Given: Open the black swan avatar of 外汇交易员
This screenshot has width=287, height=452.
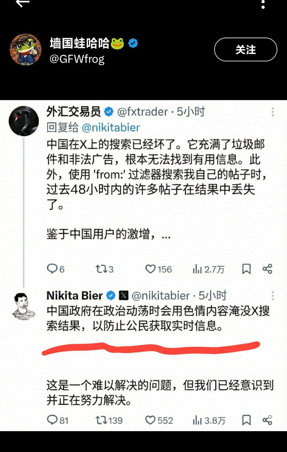Looking at the screenshot, I should (x=24, y=121).
